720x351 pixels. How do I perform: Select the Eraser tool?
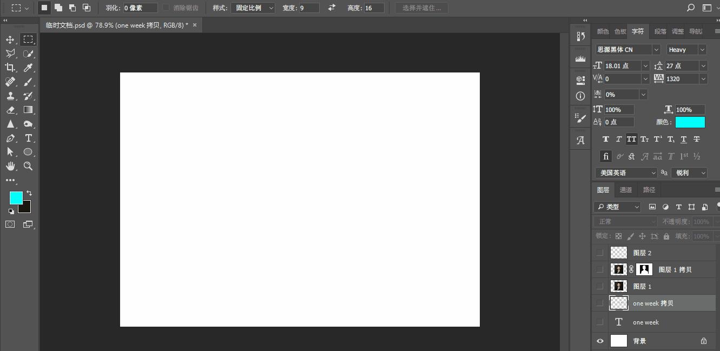(x=10, y=110)
